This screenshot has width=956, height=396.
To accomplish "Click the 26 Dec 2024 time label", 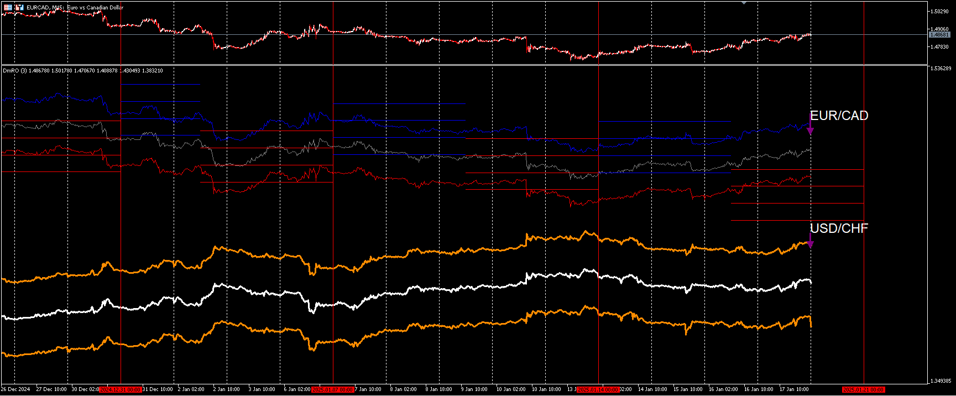I will tap(15, 389).
